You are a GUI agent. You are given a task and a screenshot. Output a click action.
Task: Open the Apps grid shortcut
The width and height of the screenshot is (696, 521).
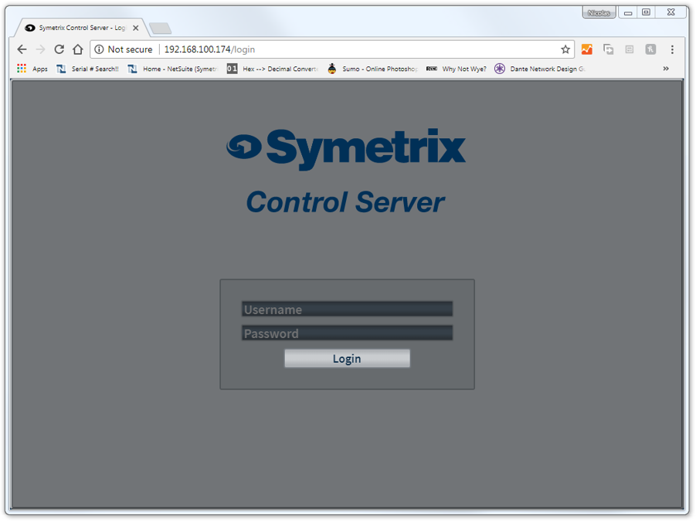[32, 69]
